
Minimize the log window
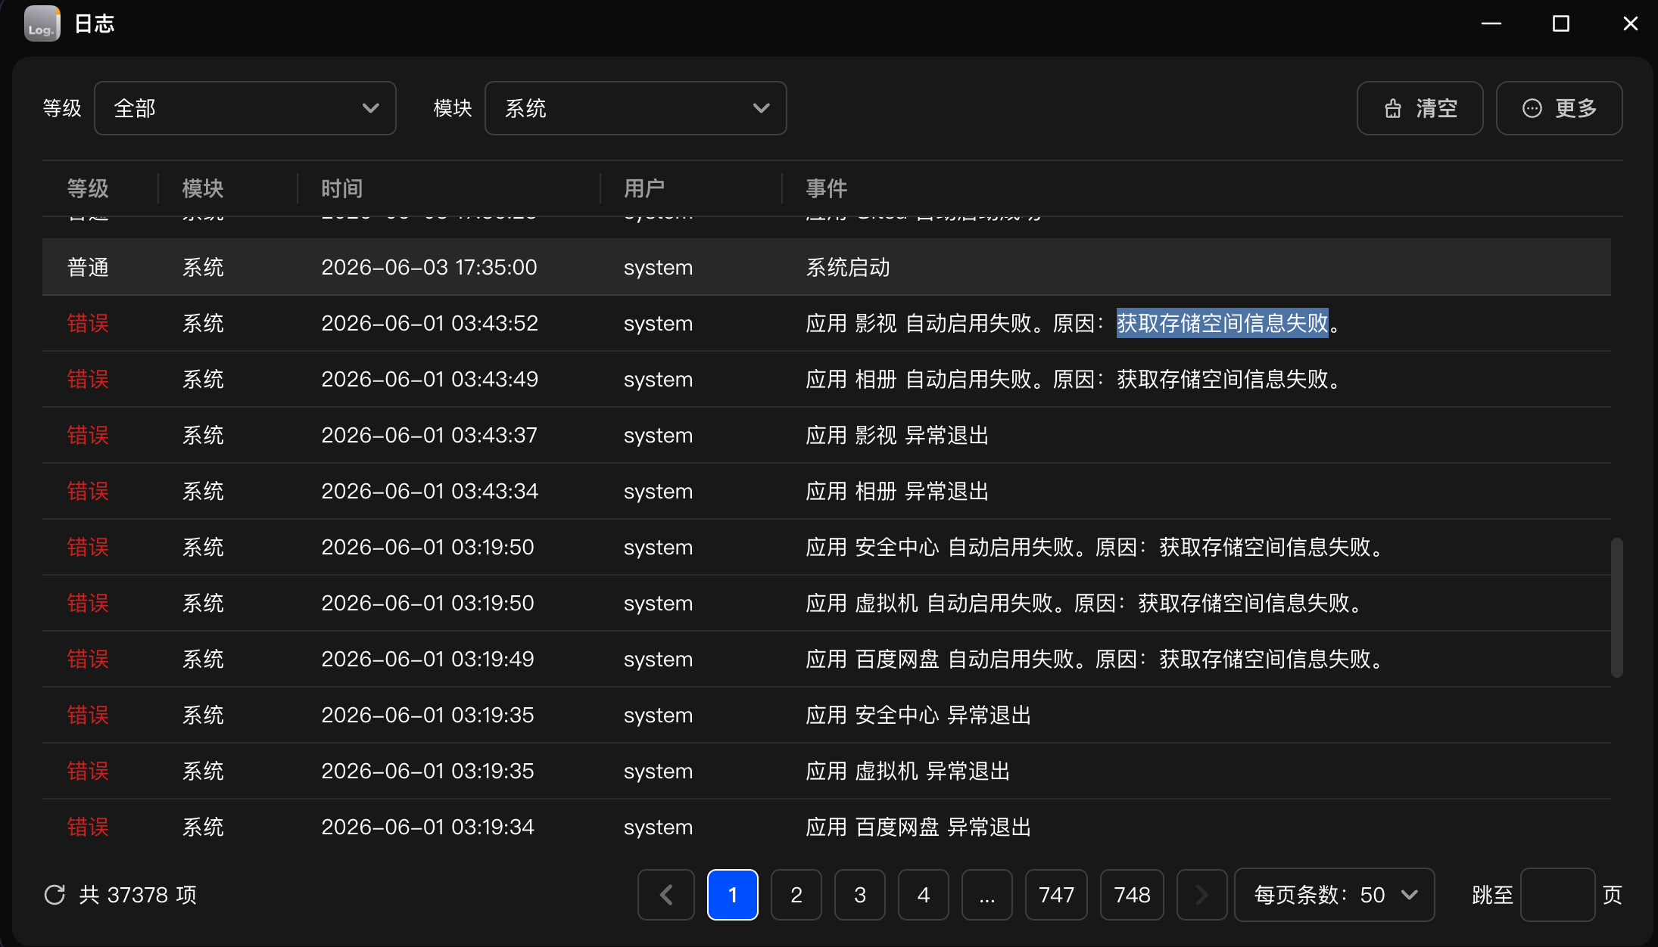[x=1491, y=23]
